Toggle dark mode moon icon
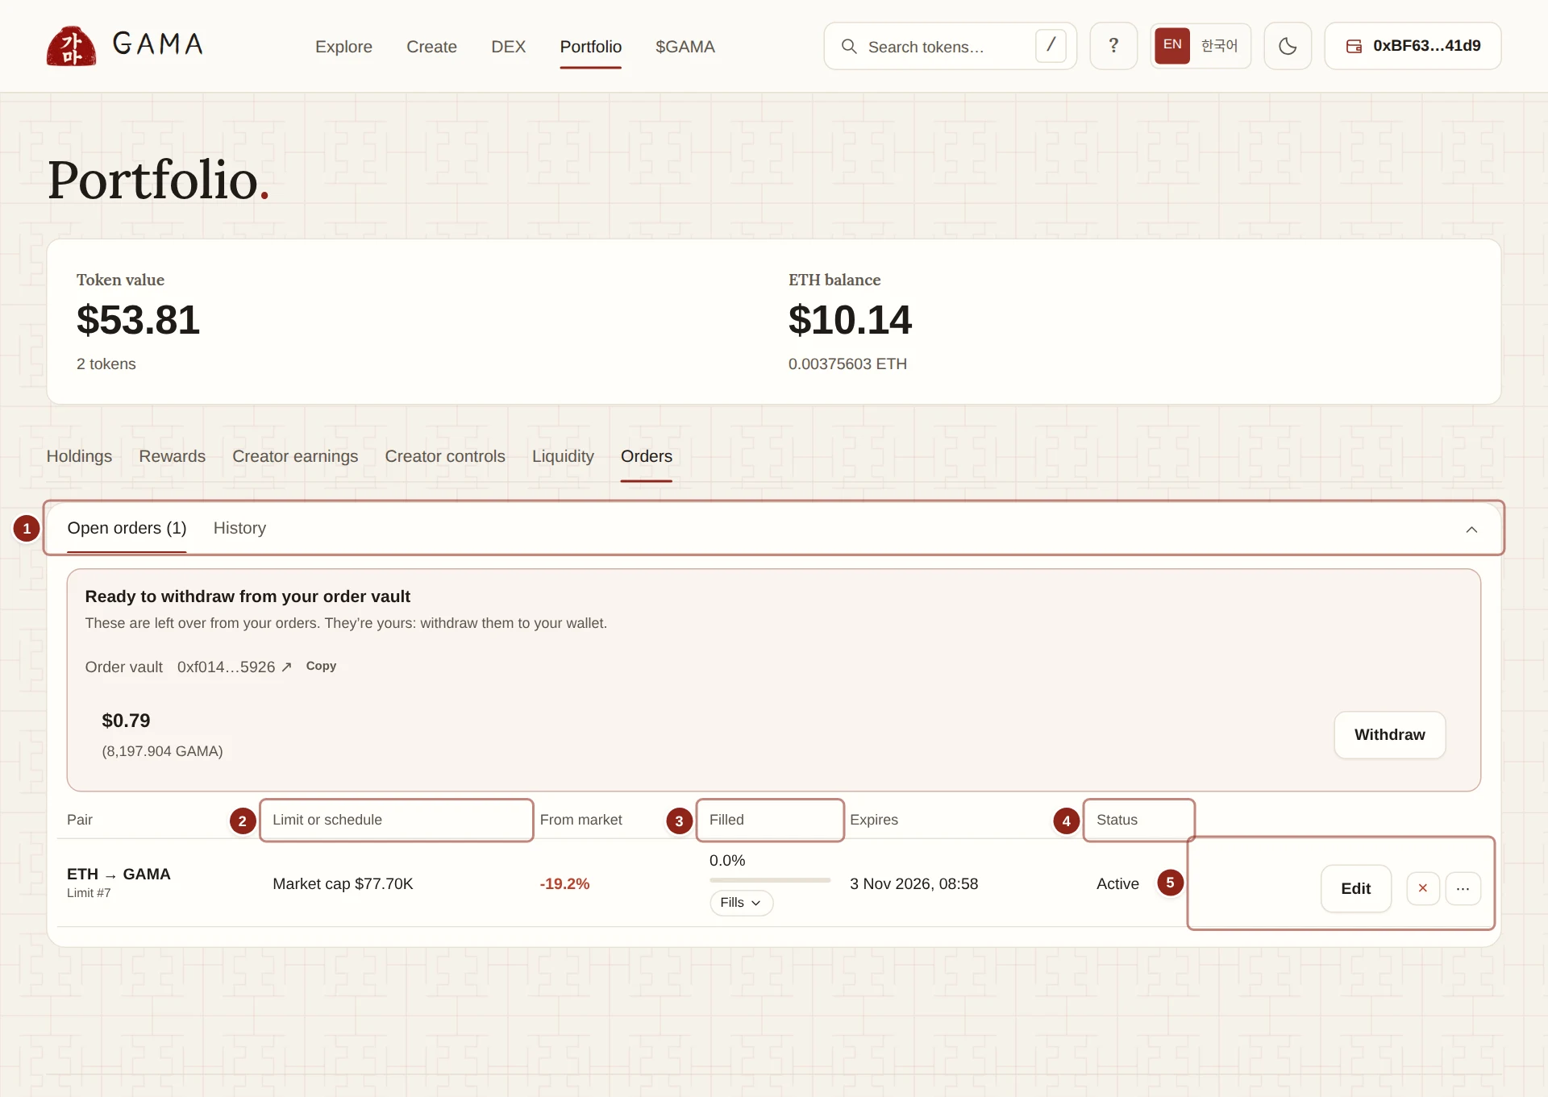This screenshot has height=1097, width=1548. [x=1288, y=46]
